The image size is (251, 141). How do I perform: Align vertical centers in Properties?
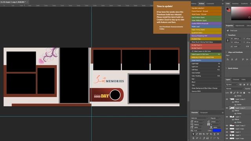(247, 60)
